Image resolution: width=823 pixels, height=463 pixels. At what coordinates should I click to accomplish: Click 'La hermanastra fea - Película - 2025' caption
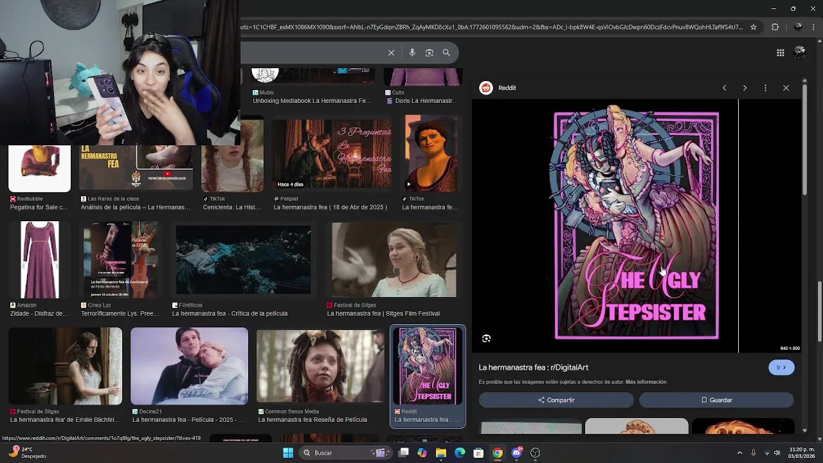(188, 420)
